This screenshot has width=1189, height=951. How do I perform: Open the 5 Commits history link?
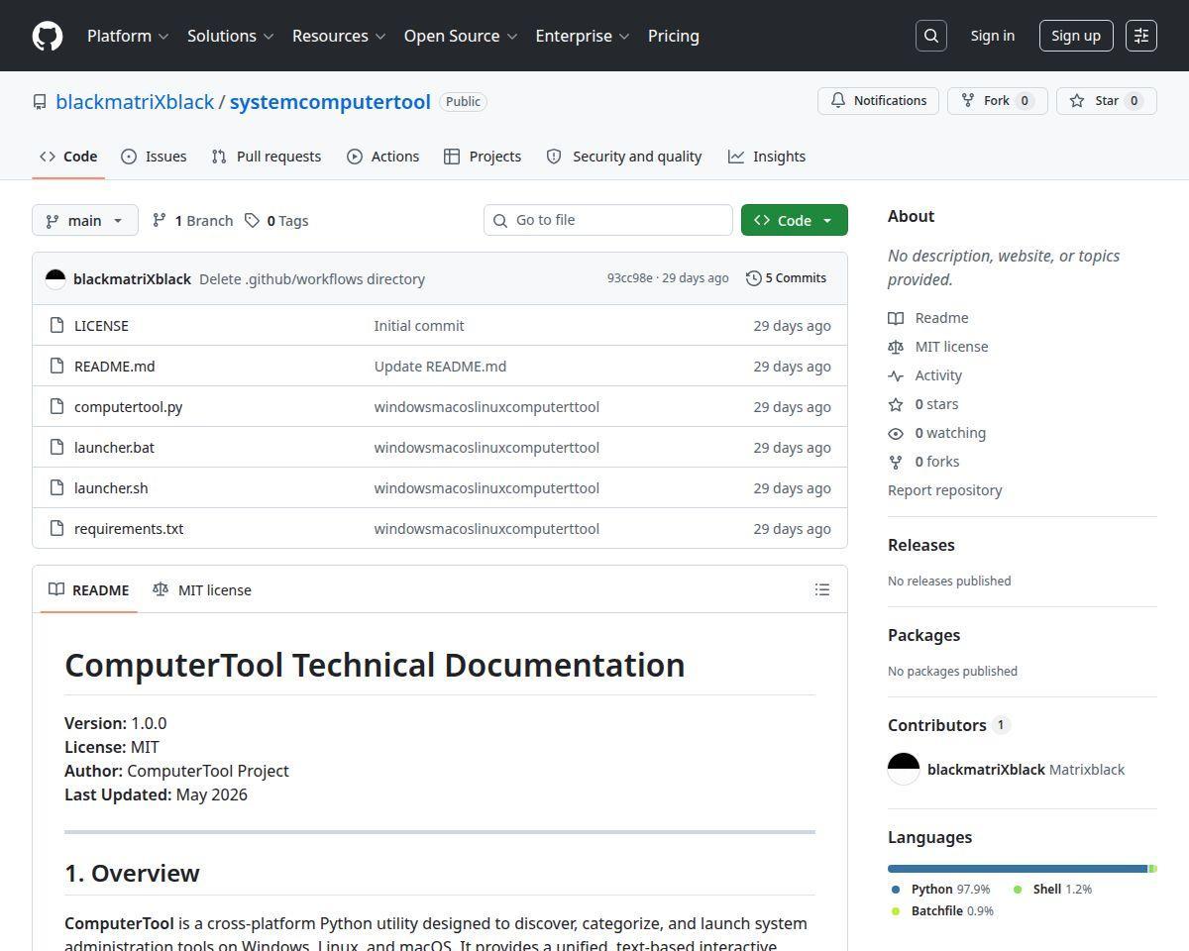tap(787, 278)
